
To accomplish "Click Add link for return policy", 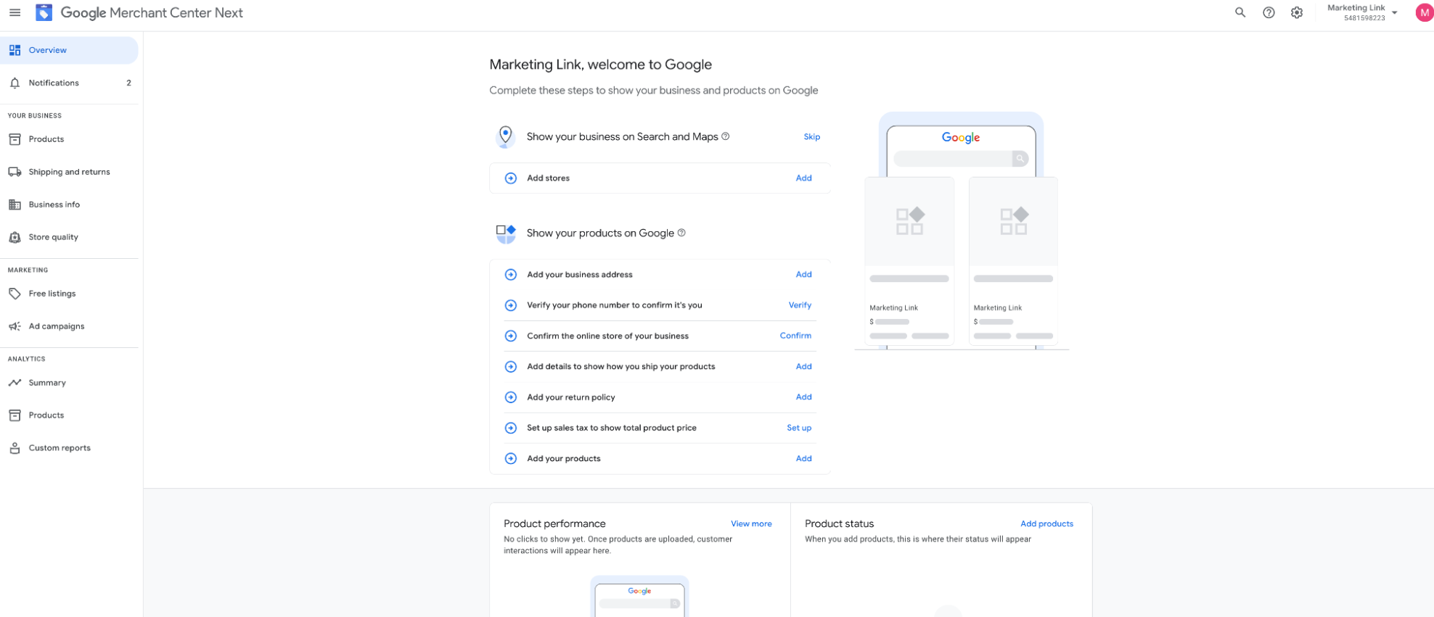I will pyautogui.click(x=803, y=397).
